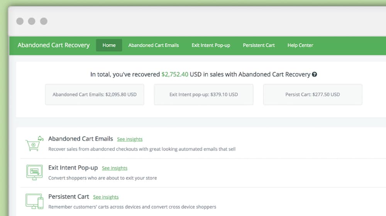
Task: See insights for Persistent Cart
Action: tap(106, 197)
